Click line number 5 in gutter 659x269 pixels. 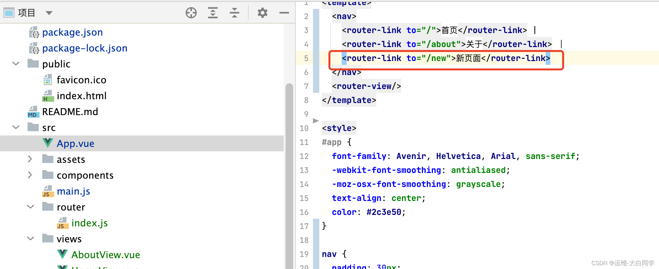click(306, 58)
